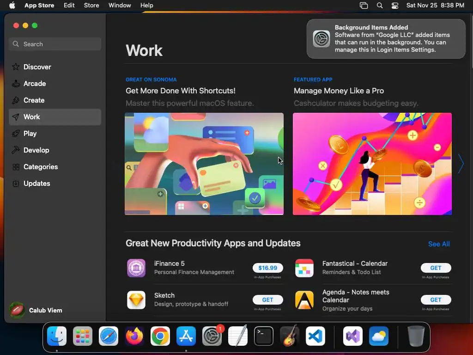The height and width of the screenshot is (355, 473).
Task: Open the Updates download icon in sidebar
Action: pyautogui.click(x=16, y=183)
